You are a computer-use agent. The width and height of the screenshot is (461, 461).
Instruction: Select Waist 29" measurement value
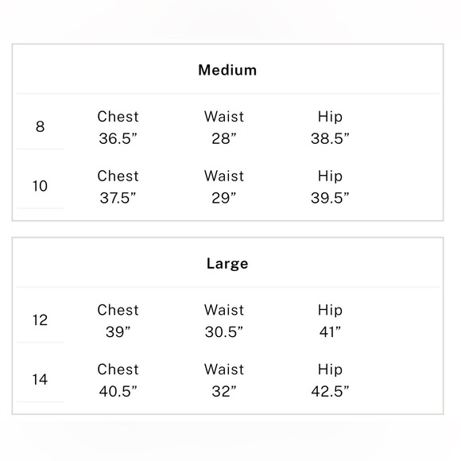(224, 198)
